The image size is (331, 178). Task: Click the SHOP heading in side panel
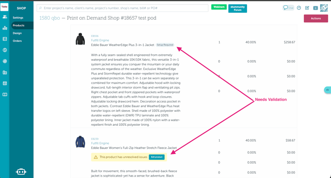[21, 8]
